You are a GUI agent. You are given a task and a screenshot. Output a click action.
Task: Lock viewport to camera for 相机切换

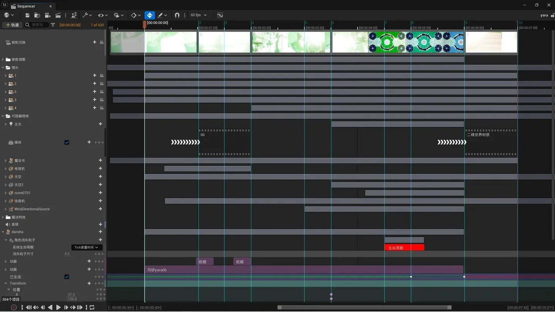[x=102, y=42]
